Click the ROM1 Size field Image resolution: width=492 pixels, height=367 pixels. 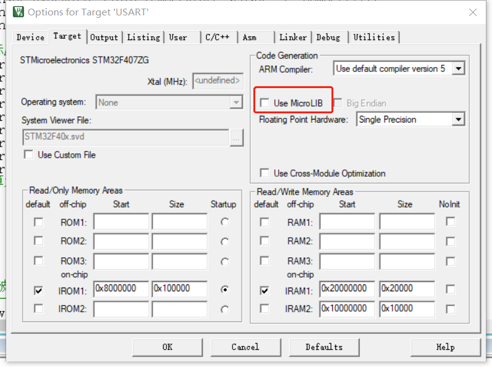tap(180, 222)
